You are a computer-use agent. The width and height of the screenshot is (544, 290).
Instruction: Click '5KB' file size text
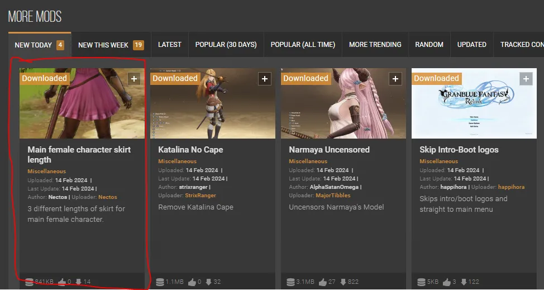(x=433, y=282)
